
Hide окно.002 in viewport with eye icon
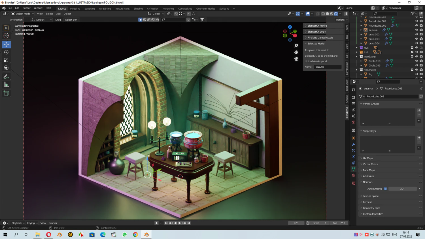416,35
